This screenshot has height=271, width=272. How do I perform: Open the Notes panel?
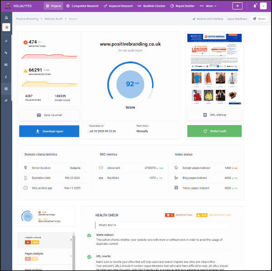(x=260, y=19)
